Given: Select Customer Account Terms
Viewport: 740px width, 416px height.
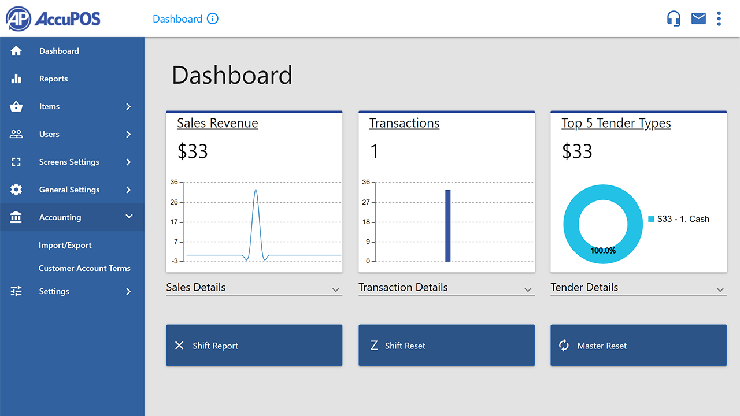Looking at the screenshot, I should 84,268.
